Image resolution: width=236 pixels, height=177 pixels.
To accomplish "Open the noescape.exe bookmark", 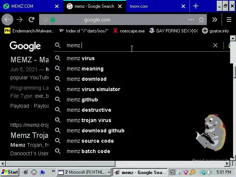I will [x=129, y=31].
